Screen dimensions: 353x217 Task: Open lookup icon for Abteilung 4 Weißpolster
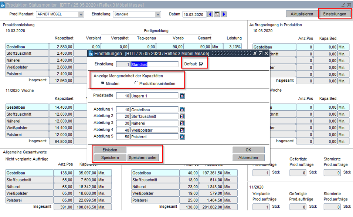(x=182, y=130)
